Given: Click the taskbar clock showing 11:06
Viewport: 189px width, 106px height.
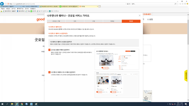Looking at the screenshot, I should [x=180, y=104].
